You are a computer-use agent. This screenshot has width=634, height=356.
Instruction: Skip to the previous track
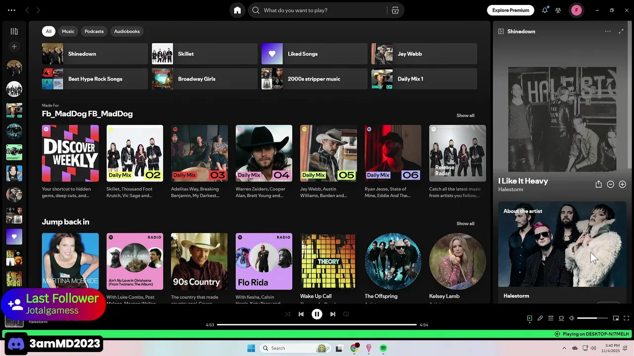click(x=301, y=314)
